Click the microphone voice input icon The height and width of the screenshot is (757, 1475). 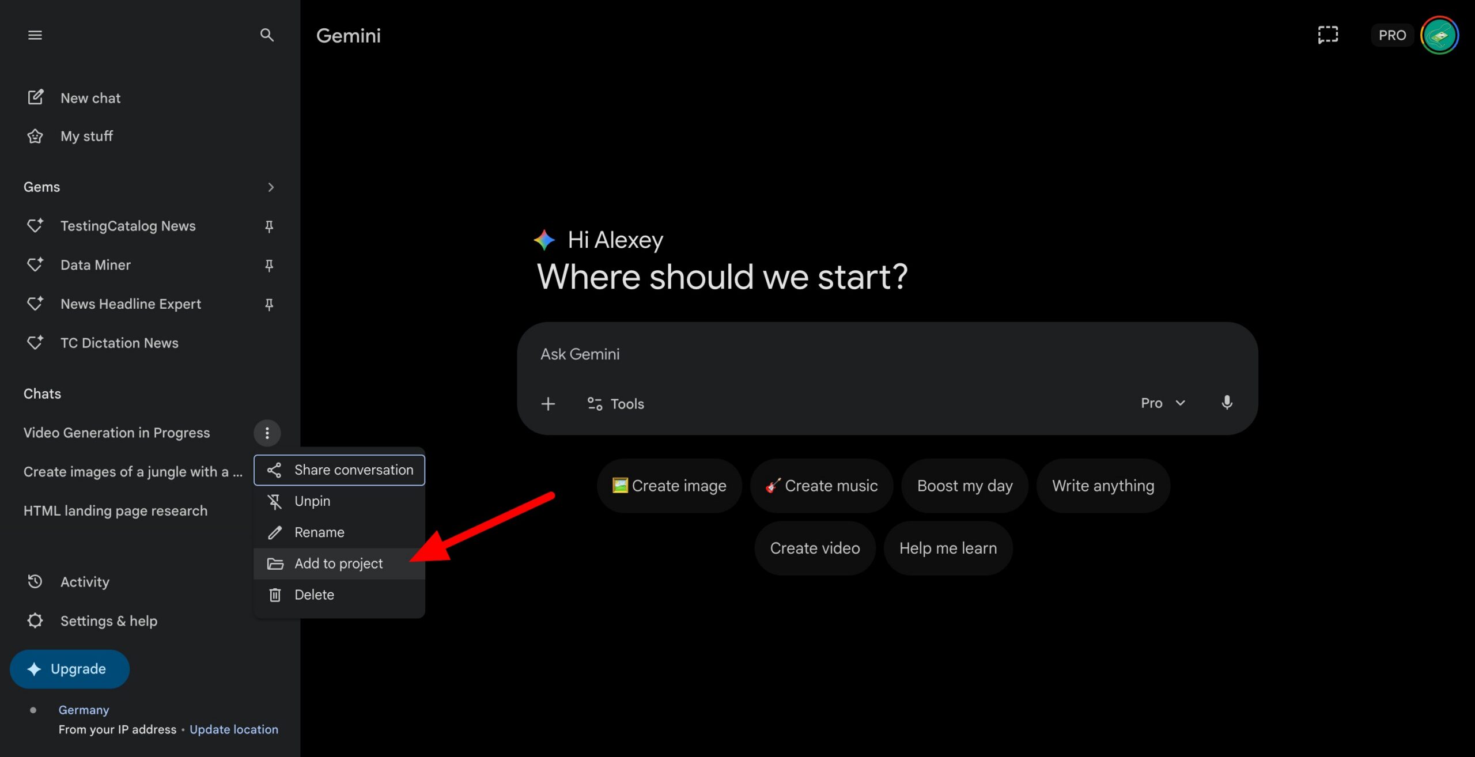click(x=1227, y=403)
